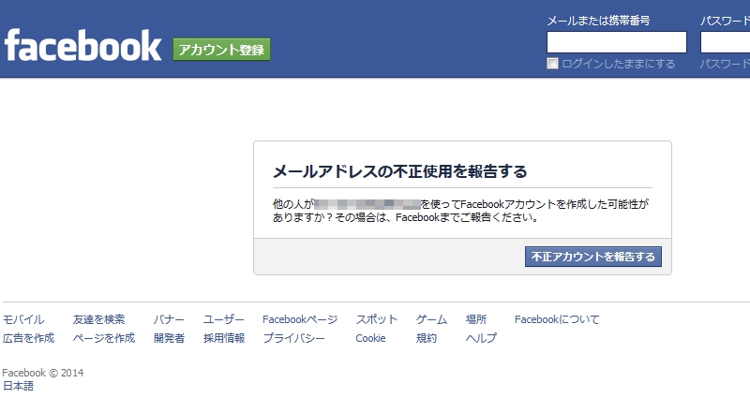The width and height of the screenshot is (750, 398).
Task: Open the 場所 footer link
Action: pos(476,319)
